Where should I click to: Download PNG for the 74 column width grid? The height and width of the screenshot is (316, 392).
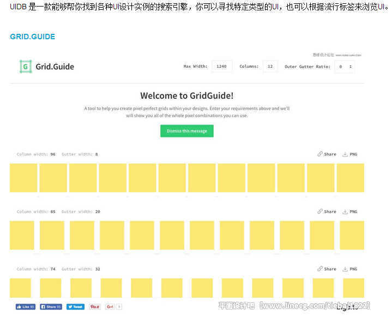coord(353,269)
